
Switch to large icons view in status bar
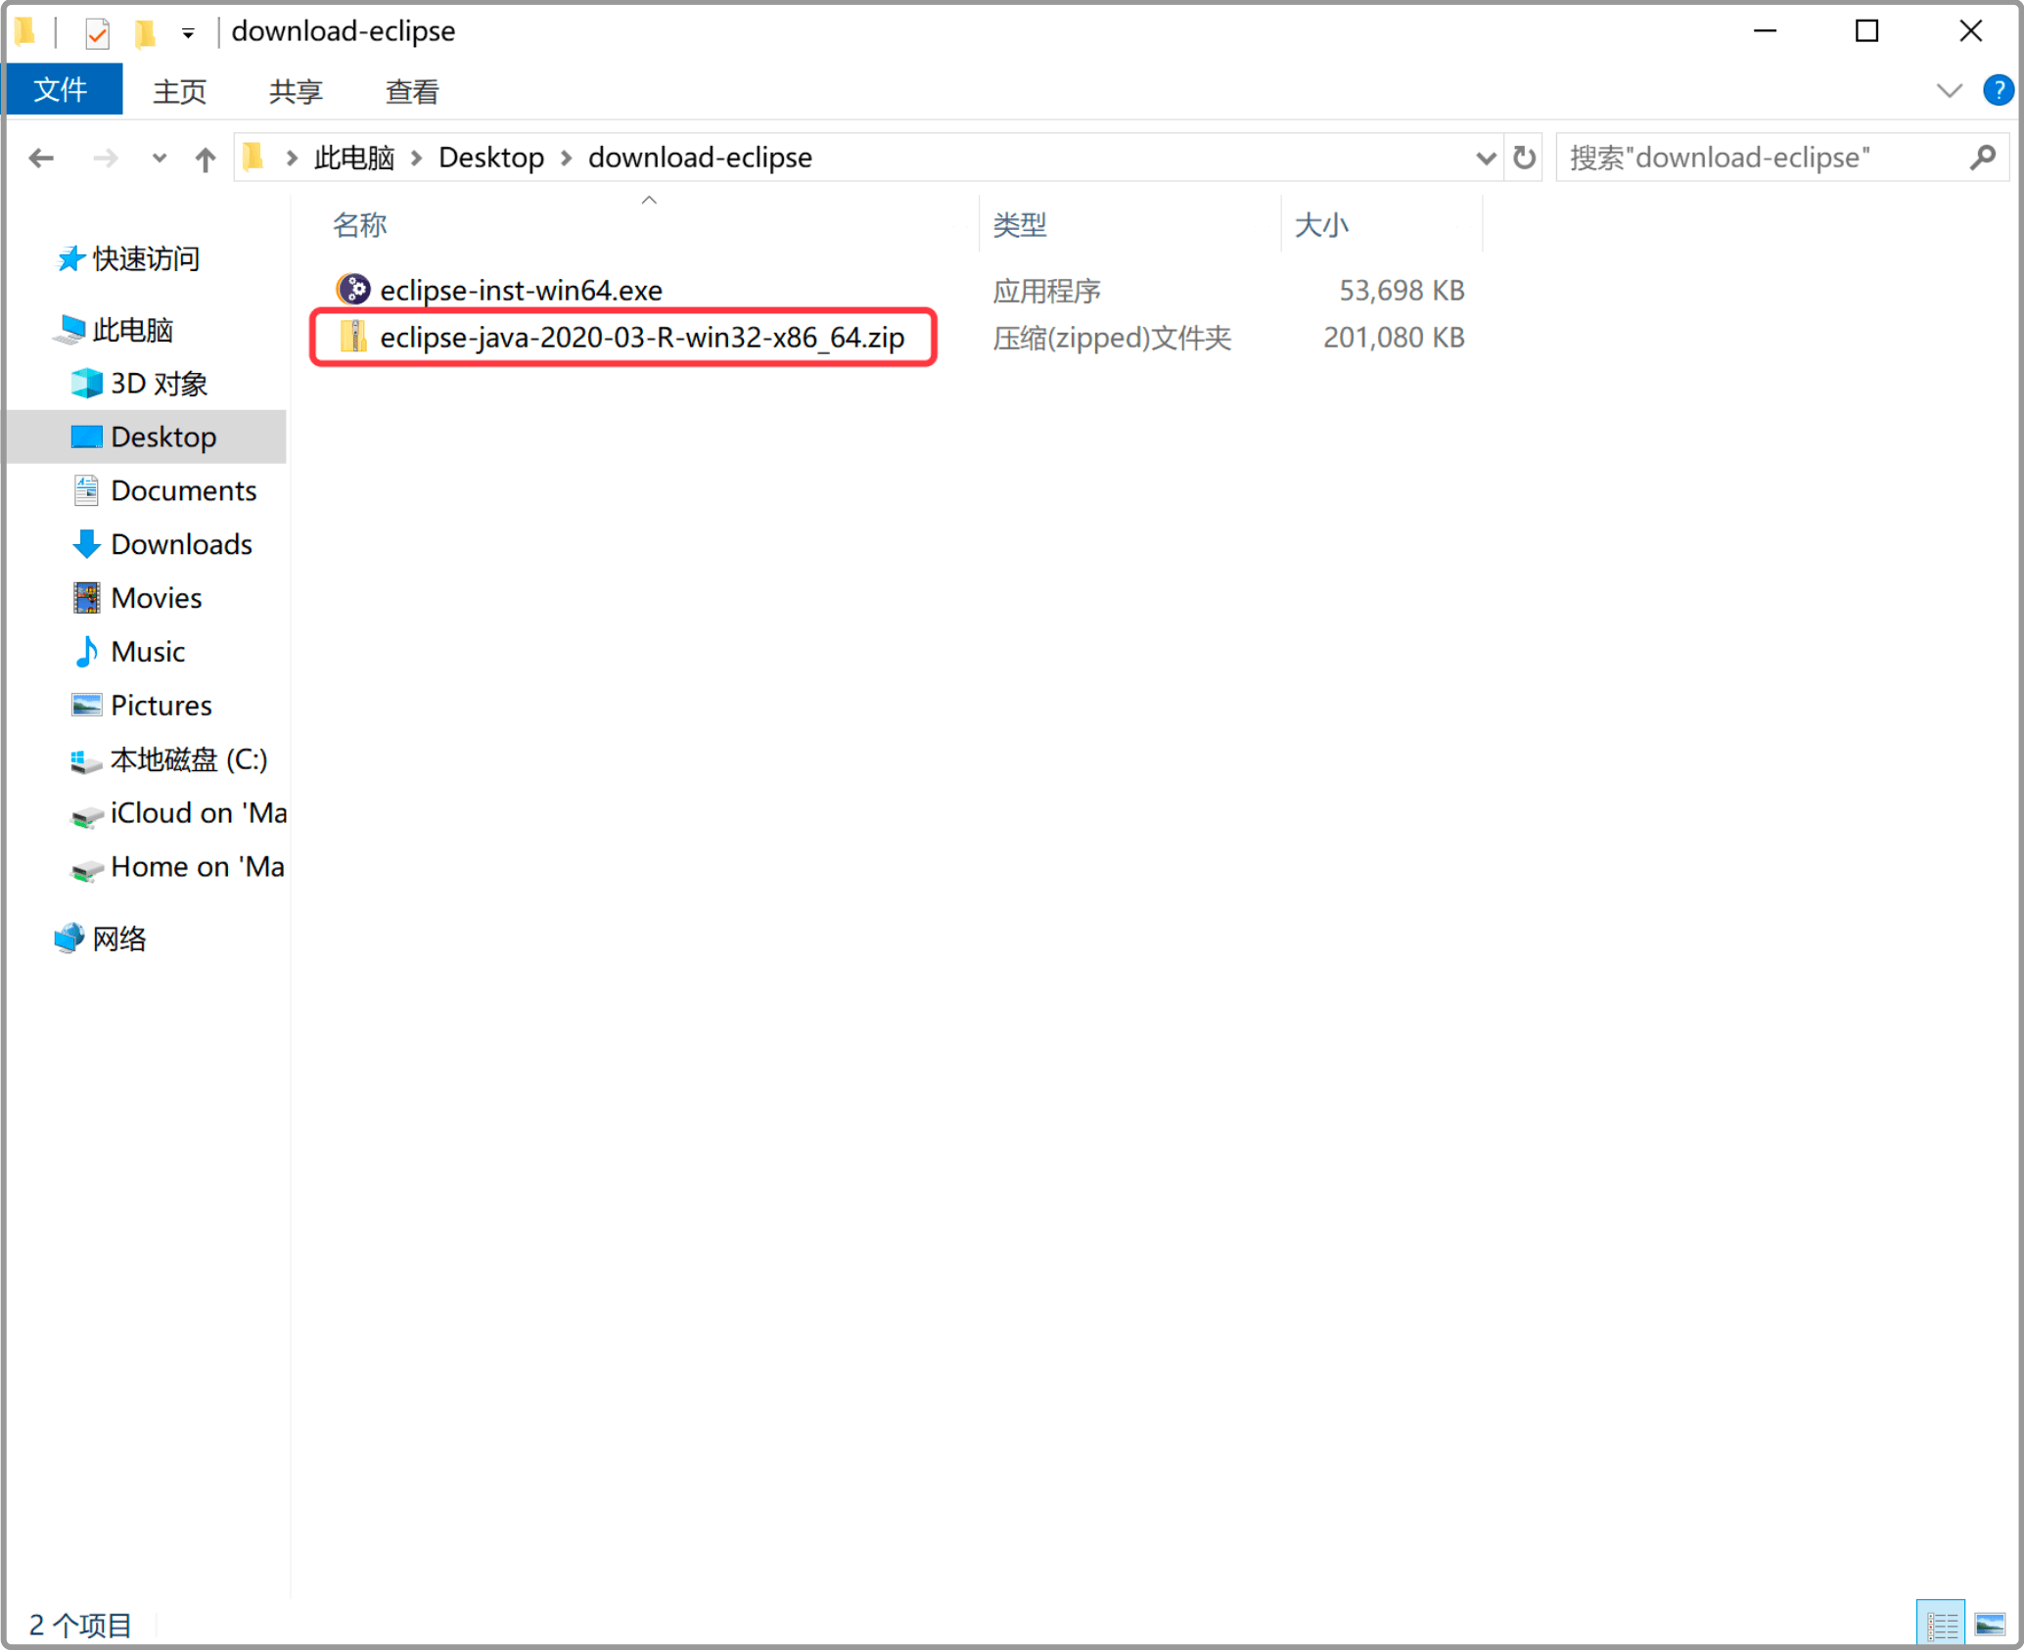point(1989,1625)
